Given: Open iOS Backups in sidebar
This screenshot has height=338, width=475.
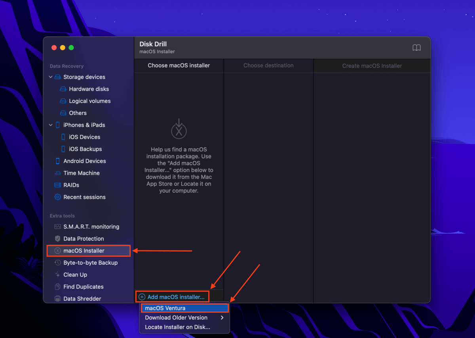Looking at the screenshot, I should click(x=85, y=149).
